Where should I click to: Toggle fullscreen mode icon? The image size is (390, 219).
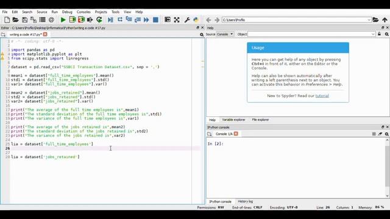(x=177, y=20)
